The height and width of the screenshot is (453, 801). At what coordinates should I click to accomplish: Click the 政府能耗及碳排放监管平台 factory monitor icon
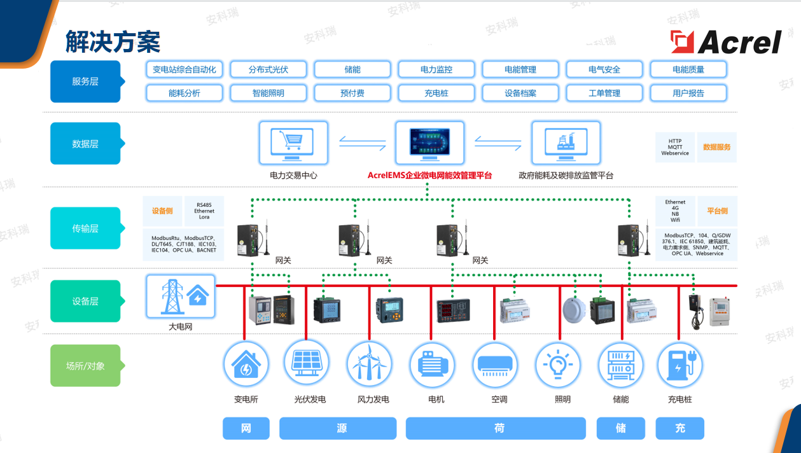[566, 143]
